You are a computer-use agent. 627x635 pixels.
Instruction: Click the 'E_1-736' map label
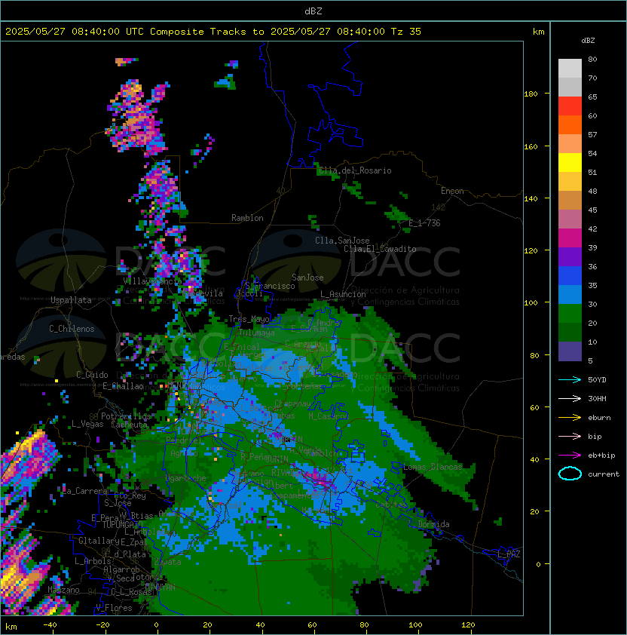(424, 223)
